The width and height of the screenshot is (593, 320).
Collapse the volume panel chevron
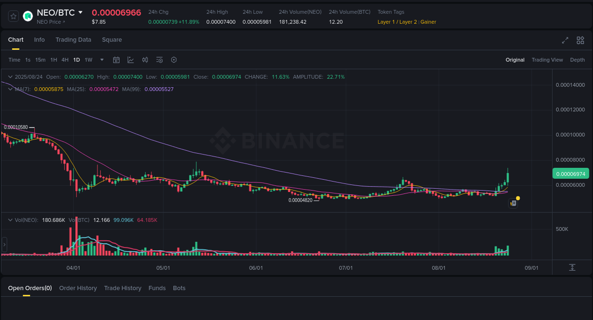click(10, 219)
